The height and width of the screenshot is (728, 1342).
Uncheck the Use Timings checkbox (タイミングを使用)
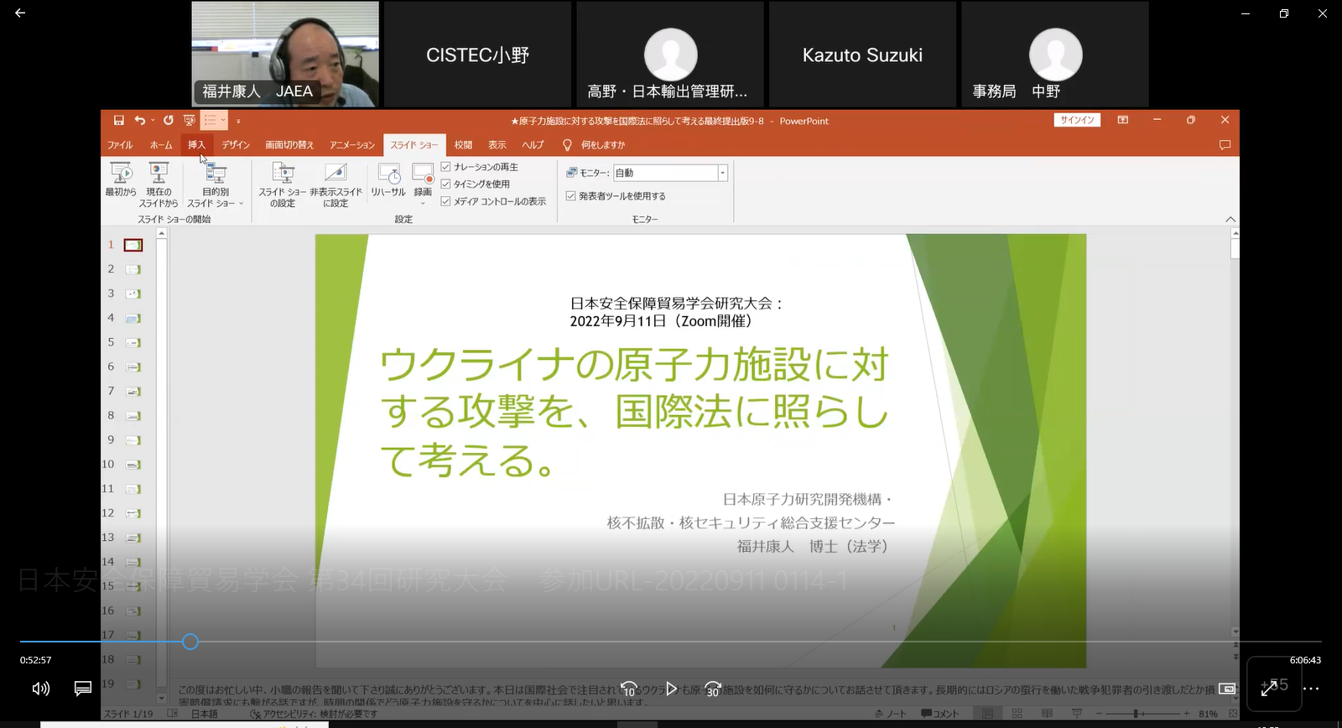(x=446, y=184)
